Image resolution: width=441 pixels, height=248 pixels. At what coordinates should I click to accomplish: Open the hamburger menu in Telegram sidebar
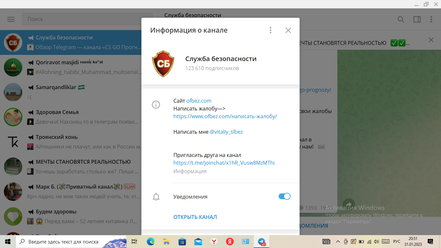tap(11, 19)
